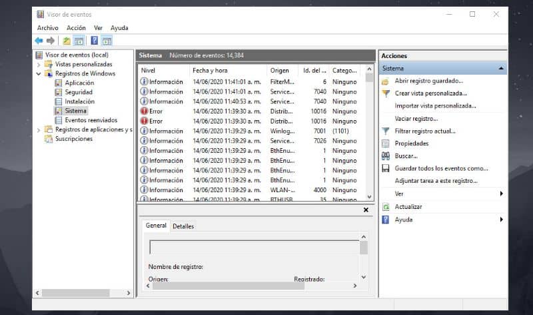This screenshot has width=533, height=315.
Task: Select the WLAN-... event with Id 4000
Action: pos(251,190)
